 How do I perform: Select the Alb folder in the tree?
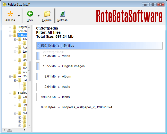pyautogui.click(x=24, y=39)
